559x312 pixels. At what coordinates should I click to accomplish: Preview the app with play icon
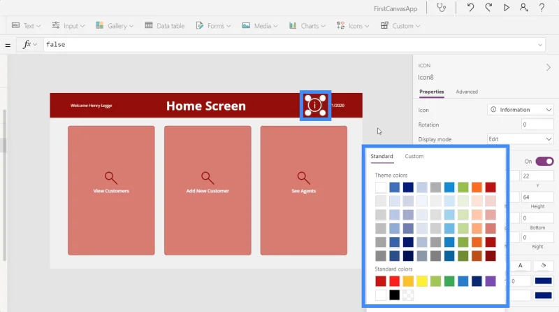(x=506, y=8)
